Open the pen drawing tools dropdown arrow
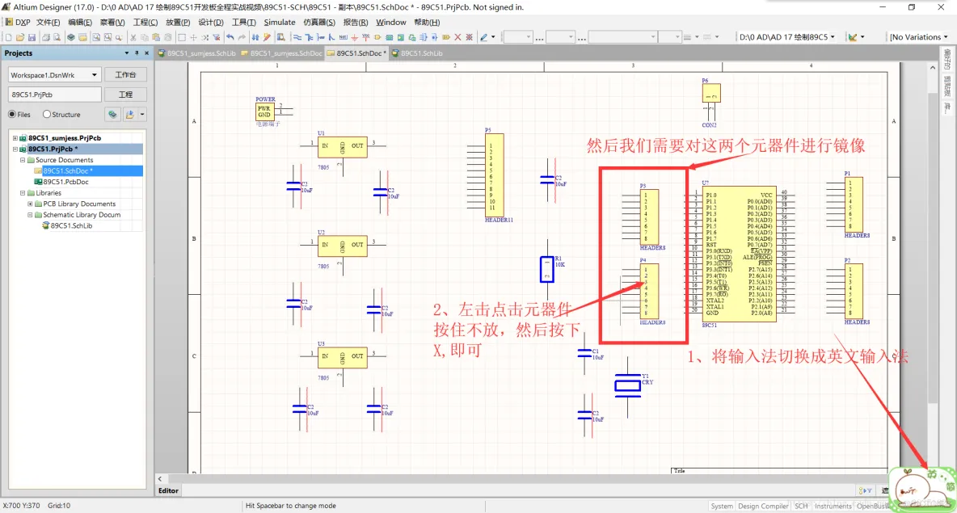The width and height of the screenshot is (957, 513). pyautogui.click(x=493, y=37)
